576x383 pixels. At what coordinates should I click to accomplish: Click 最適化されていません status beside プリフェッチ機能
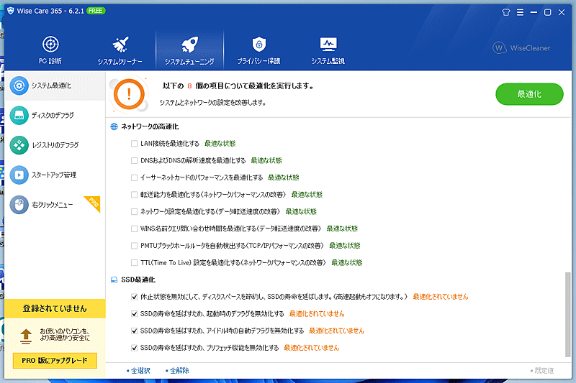[312, 348]
